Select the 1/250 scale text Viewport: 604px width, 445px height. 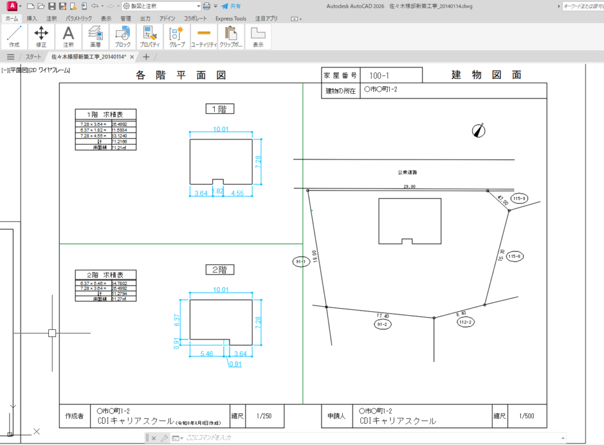click(x=264, y=416)
